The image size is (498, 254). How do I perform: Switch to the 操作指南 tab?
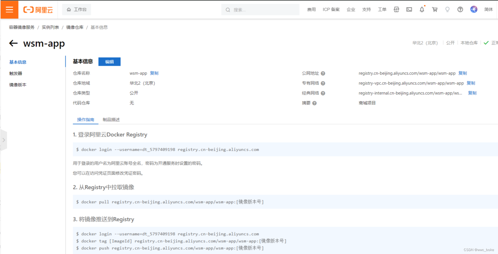[x=86, y=120]
